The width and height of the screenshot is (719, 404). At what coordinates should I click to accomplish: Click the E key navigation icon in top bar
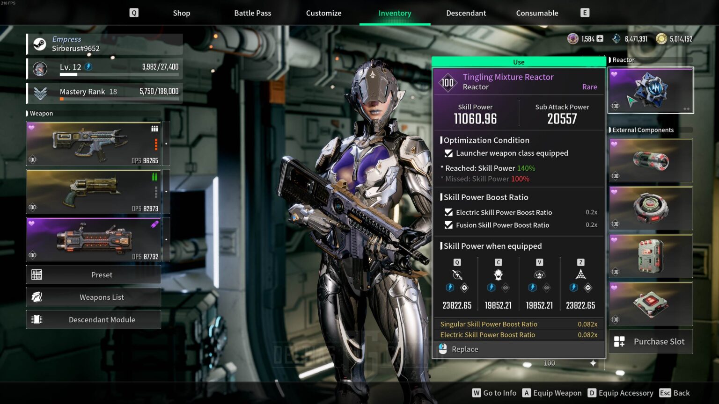click(585, 12)
